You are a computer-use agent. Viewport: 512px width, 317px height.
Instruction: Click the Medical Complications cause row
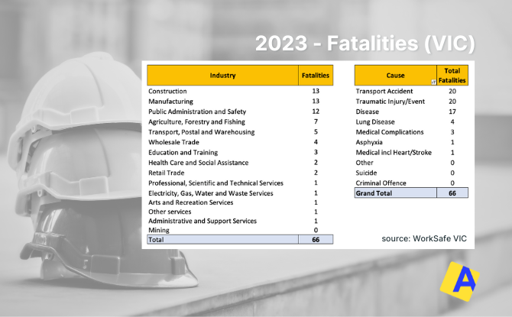(x=411, y=132)
